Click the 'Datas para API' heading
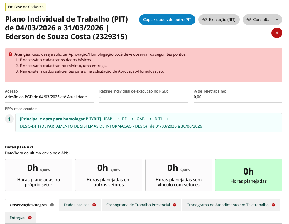289x224 pixels. 19,147
